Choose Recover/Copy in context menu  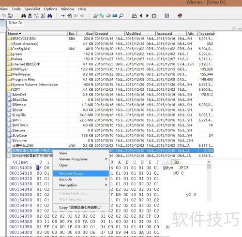click(x=81, y=173)
